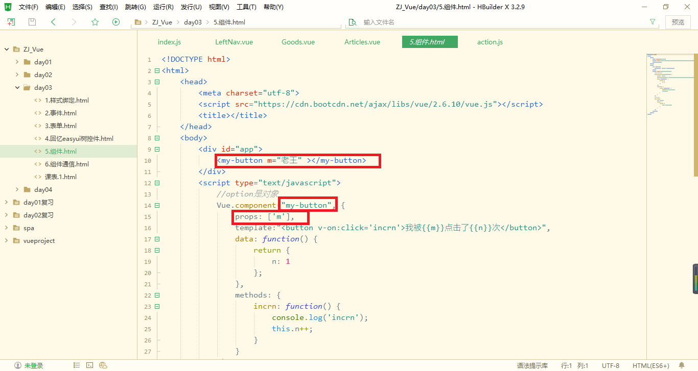Open the 查找(I) menu
Screen dimensions: 698x371
click(108, 7)
